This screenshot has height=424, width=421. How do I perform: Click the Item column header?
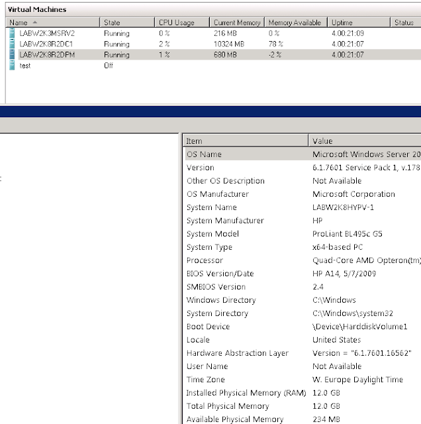[246, 141]
